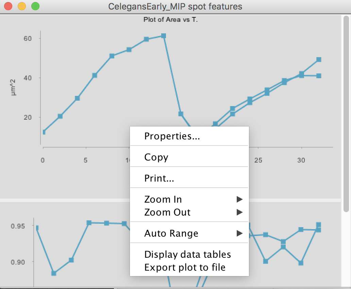Open the Zoom Out submenu

[x=189, y=212]
